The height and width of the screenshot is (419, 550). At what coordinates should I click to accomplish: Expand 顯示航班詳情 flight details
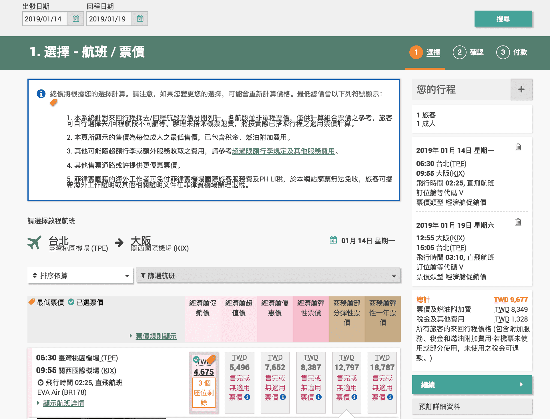[63, 403]
